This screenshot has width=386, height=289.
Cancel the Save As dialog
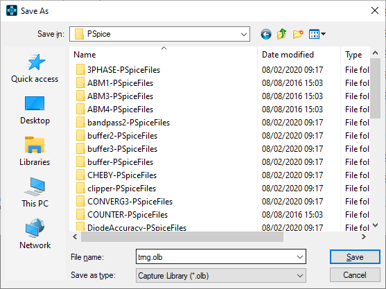[x=355, y=275]
